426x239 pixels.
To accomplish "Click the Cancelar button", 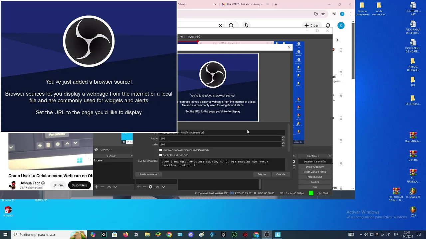I will click(281, 174).
